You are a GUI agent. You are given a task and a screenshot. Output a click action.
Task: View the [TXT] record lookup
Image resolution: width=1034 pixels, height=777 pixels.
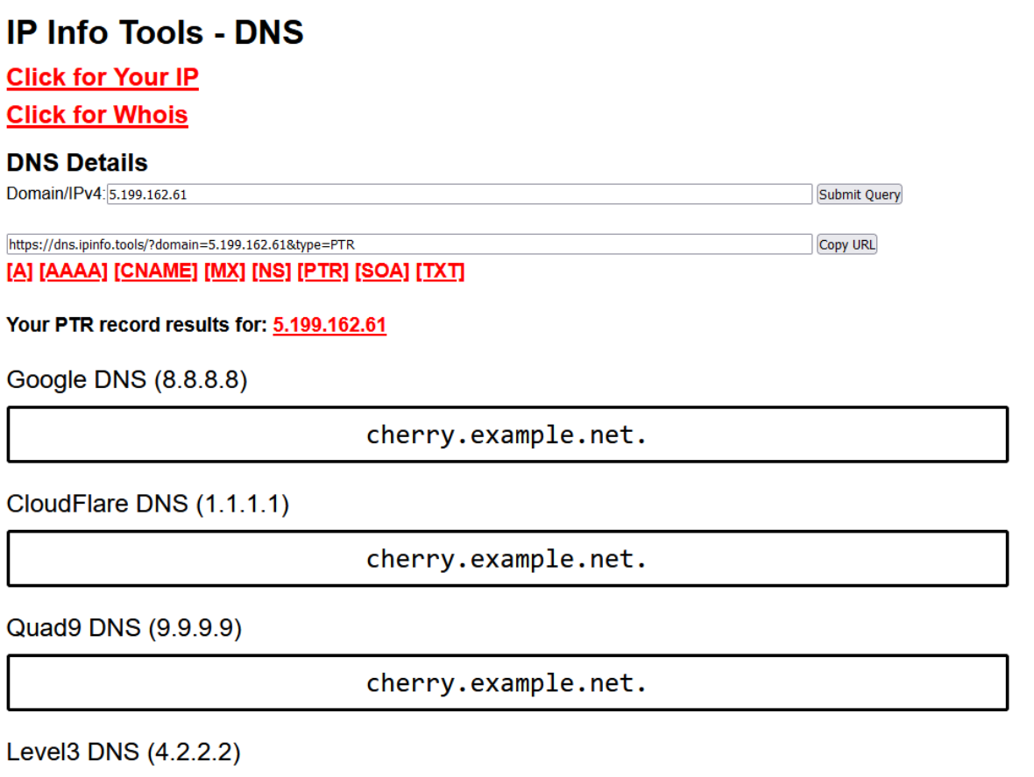(x=440, y=272)
